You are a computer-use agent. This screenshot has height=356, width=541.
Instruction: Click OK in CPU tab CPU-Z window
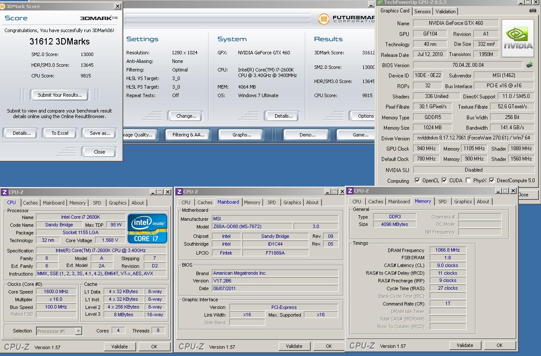point(154,347)
